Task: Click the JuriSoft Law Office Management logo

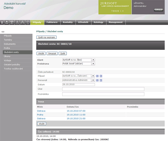Action: point(115,7)
